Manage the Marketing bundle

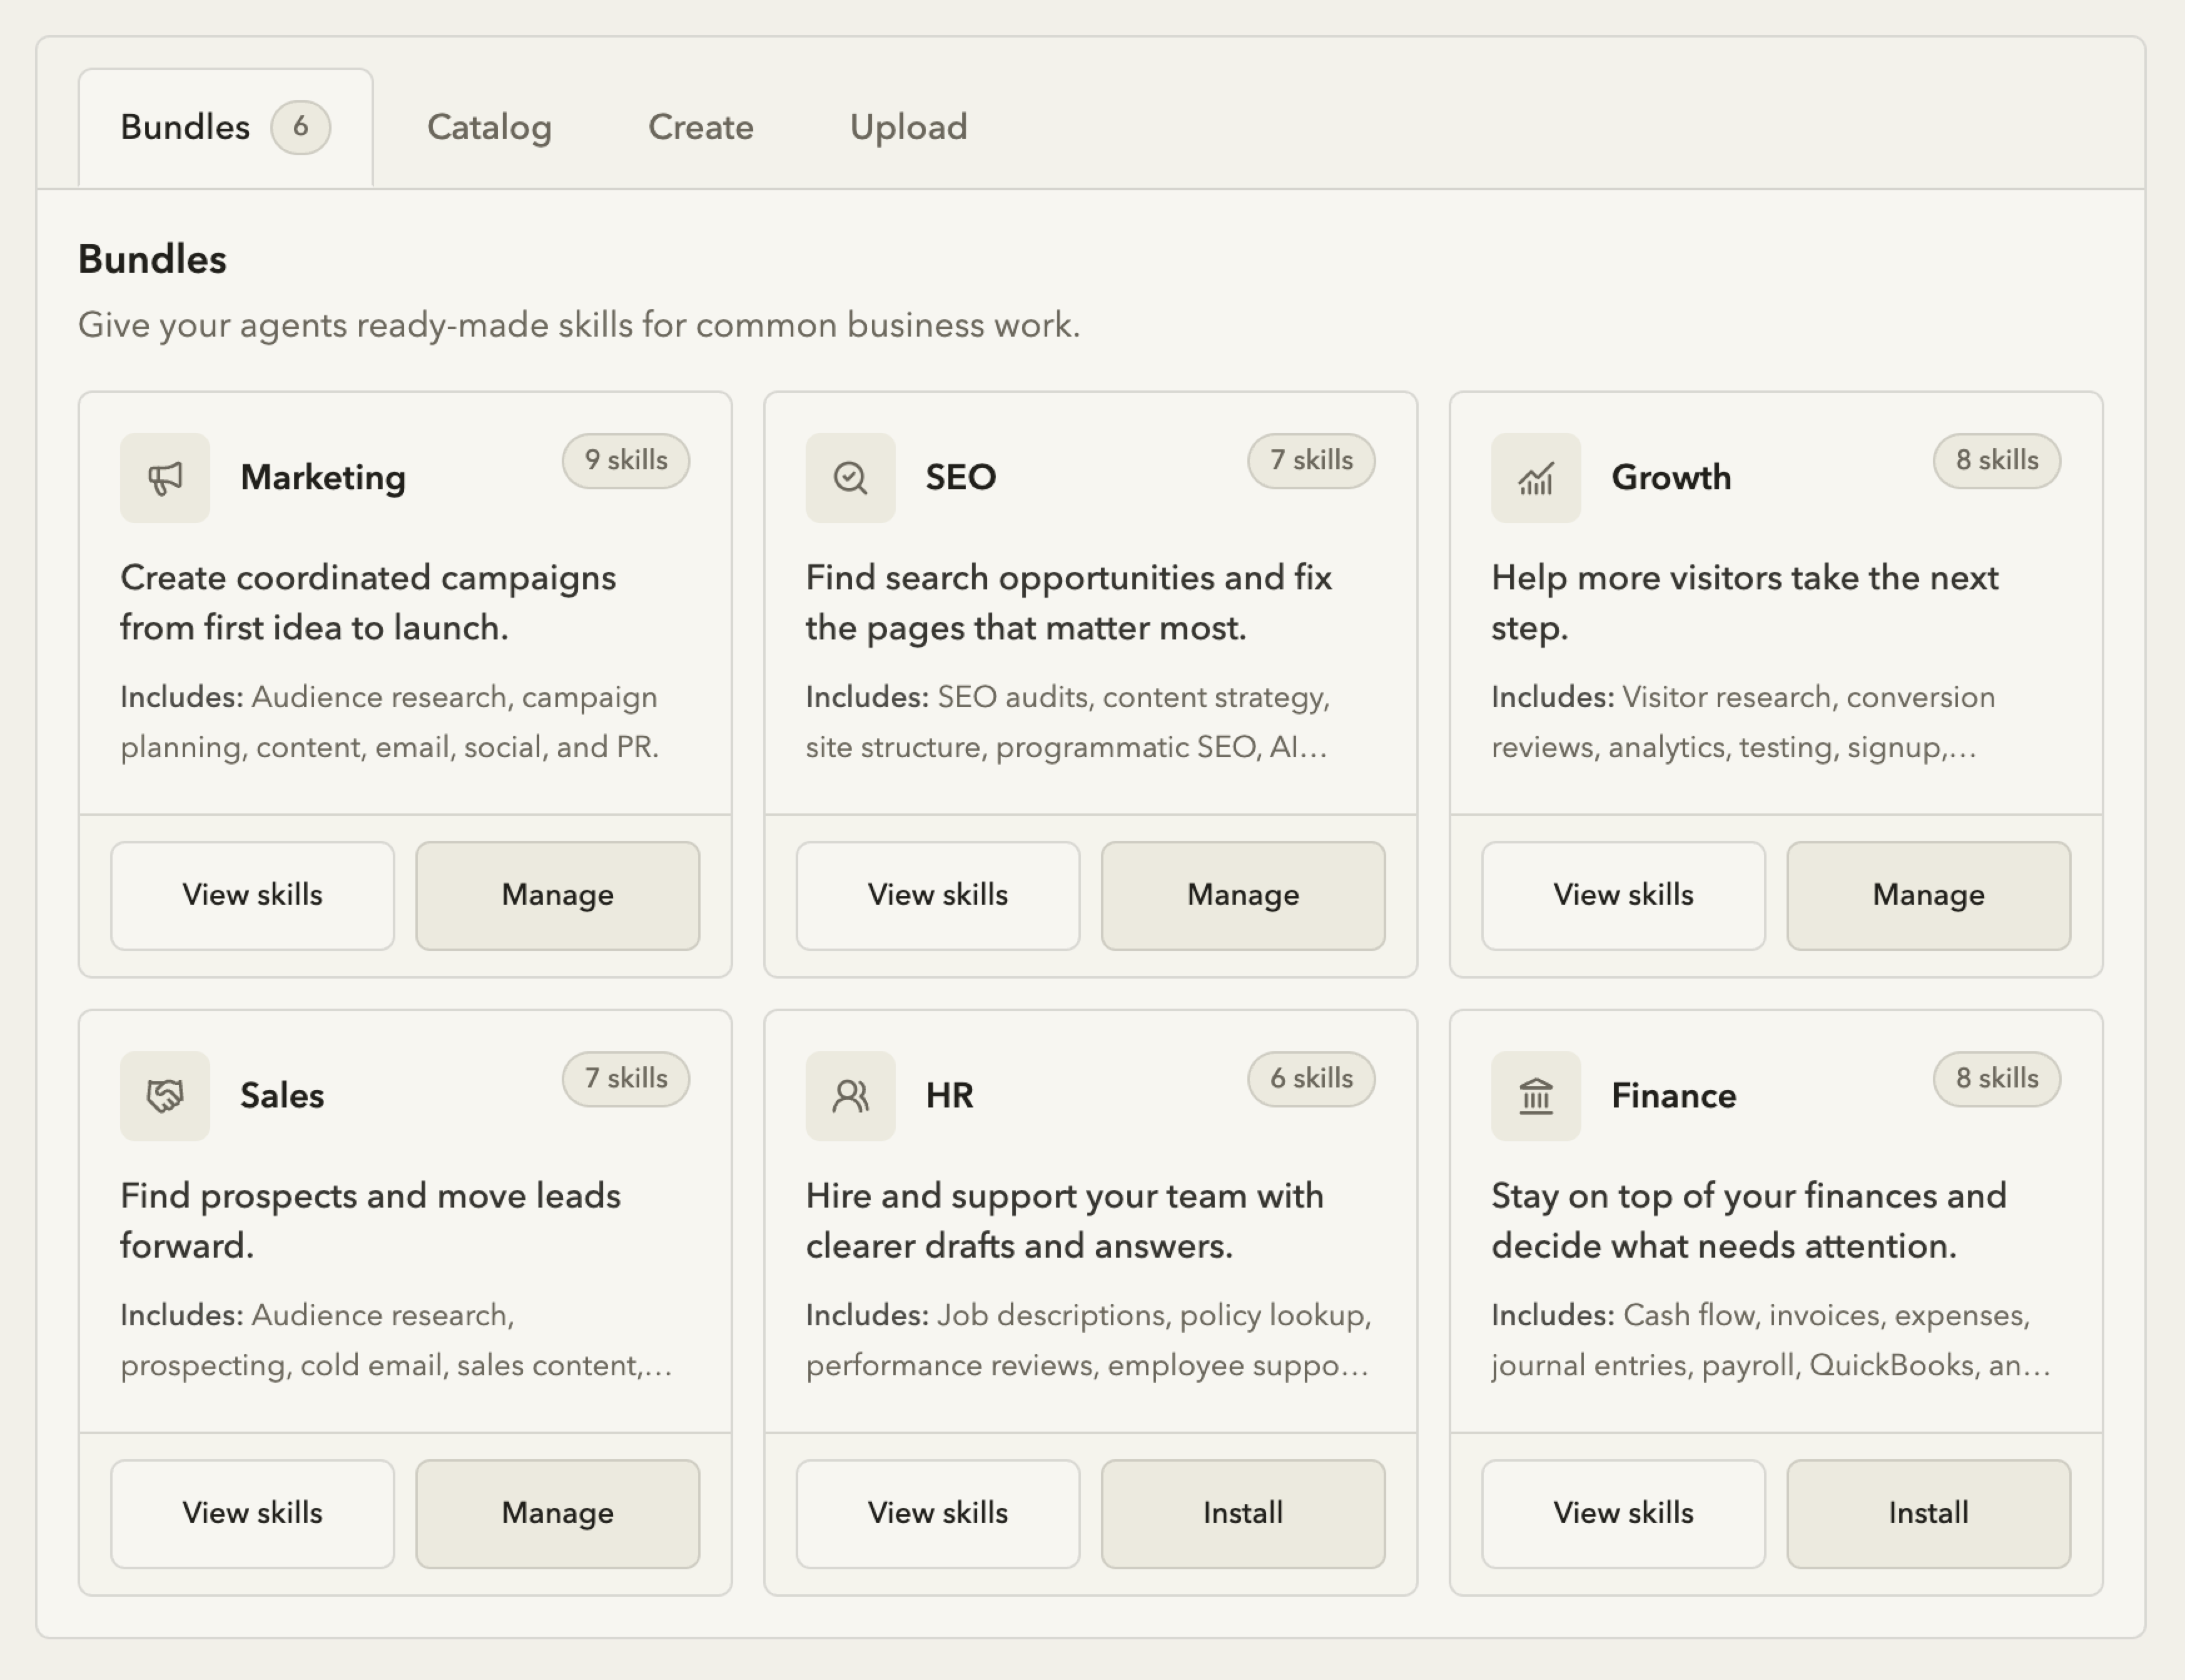coord(558,895)
